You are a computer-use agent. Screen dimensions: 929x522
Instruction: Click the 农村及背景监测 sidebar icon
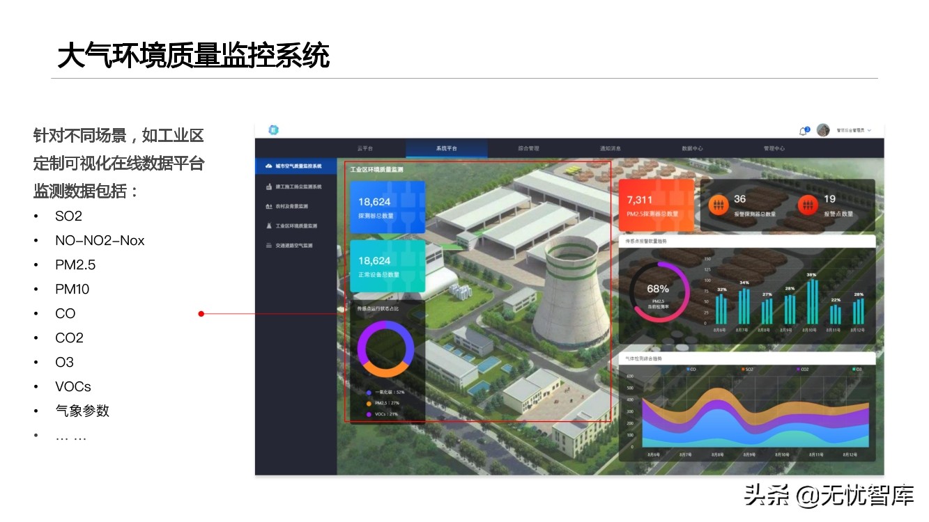268,206
